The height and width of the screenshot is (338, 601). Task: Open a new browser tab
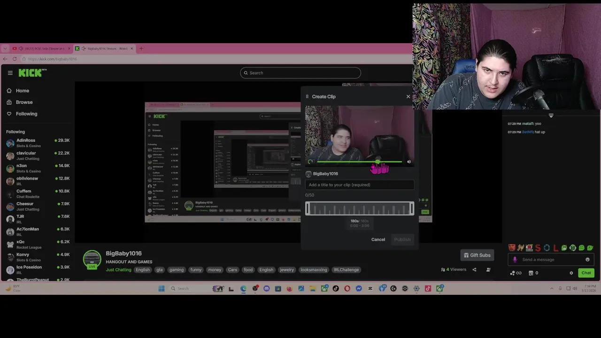[141, 48]
